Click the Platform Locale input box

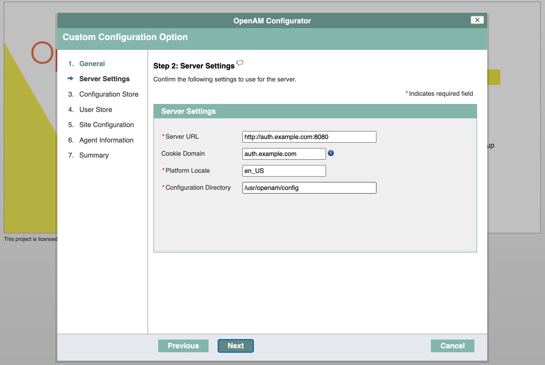[x=284, y=171]
